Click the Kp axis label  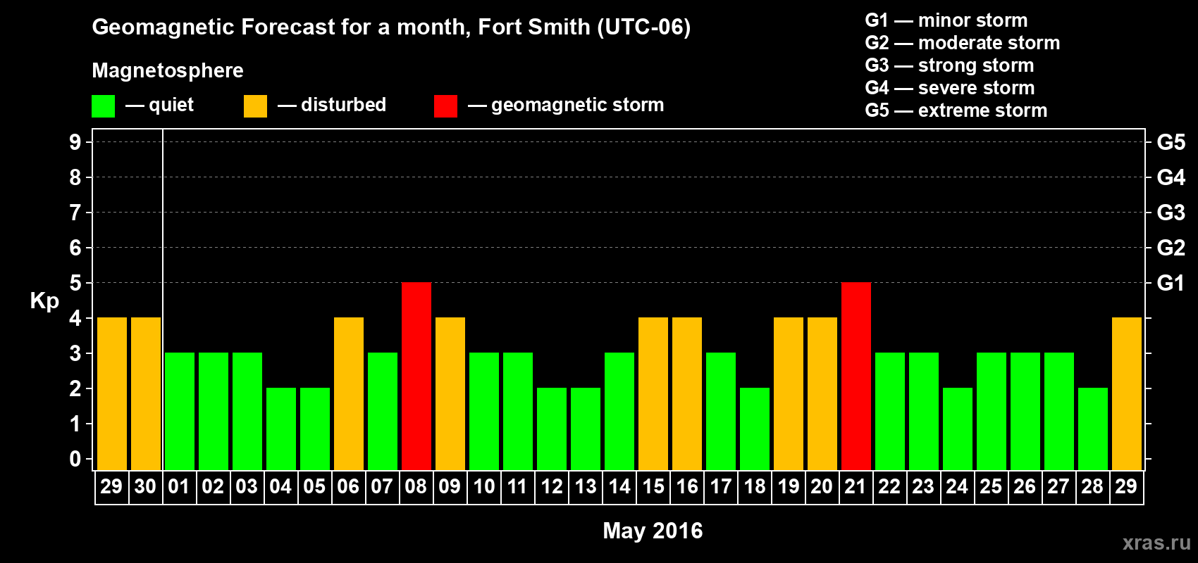(44, 301)
